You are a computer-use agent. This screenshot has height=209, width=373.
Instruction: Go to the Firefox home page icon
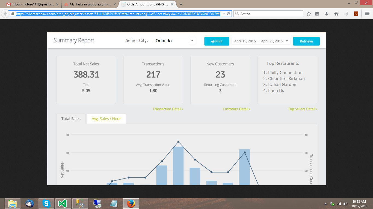coord(336,14)
